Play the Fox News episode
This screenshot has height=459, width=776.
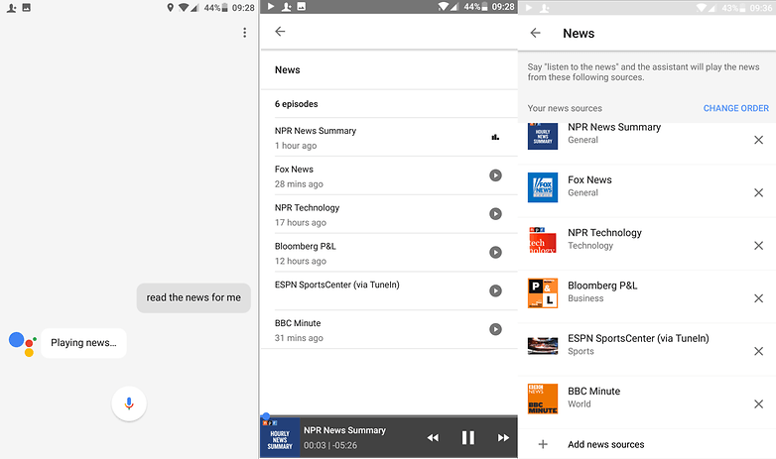495,175
